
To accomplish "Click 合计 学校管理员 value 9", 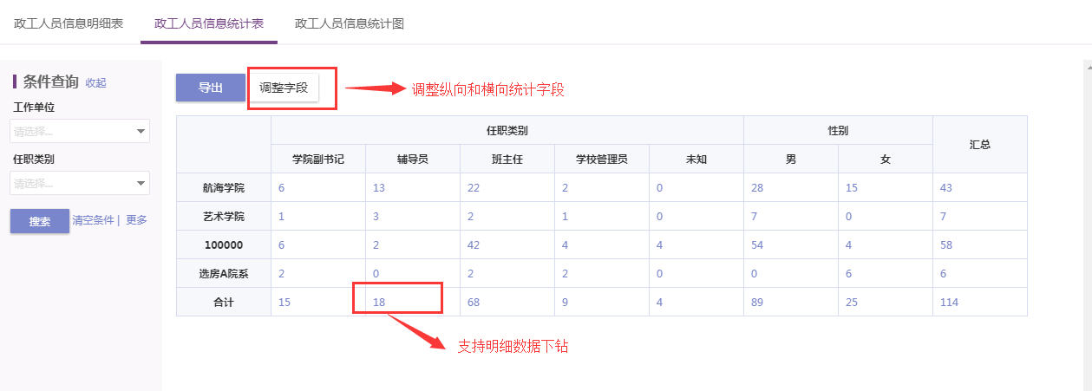I will click(x=565, y=303).
